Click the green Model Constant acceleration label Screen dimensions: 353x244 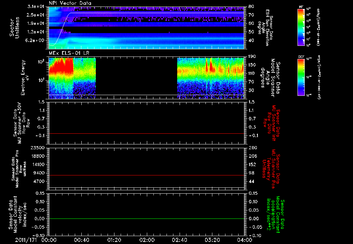(x=275, y=214)
